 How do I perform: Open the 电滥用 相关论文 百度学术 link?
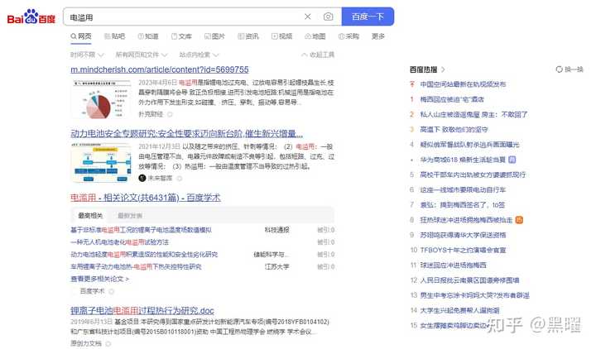coord(146,198)
